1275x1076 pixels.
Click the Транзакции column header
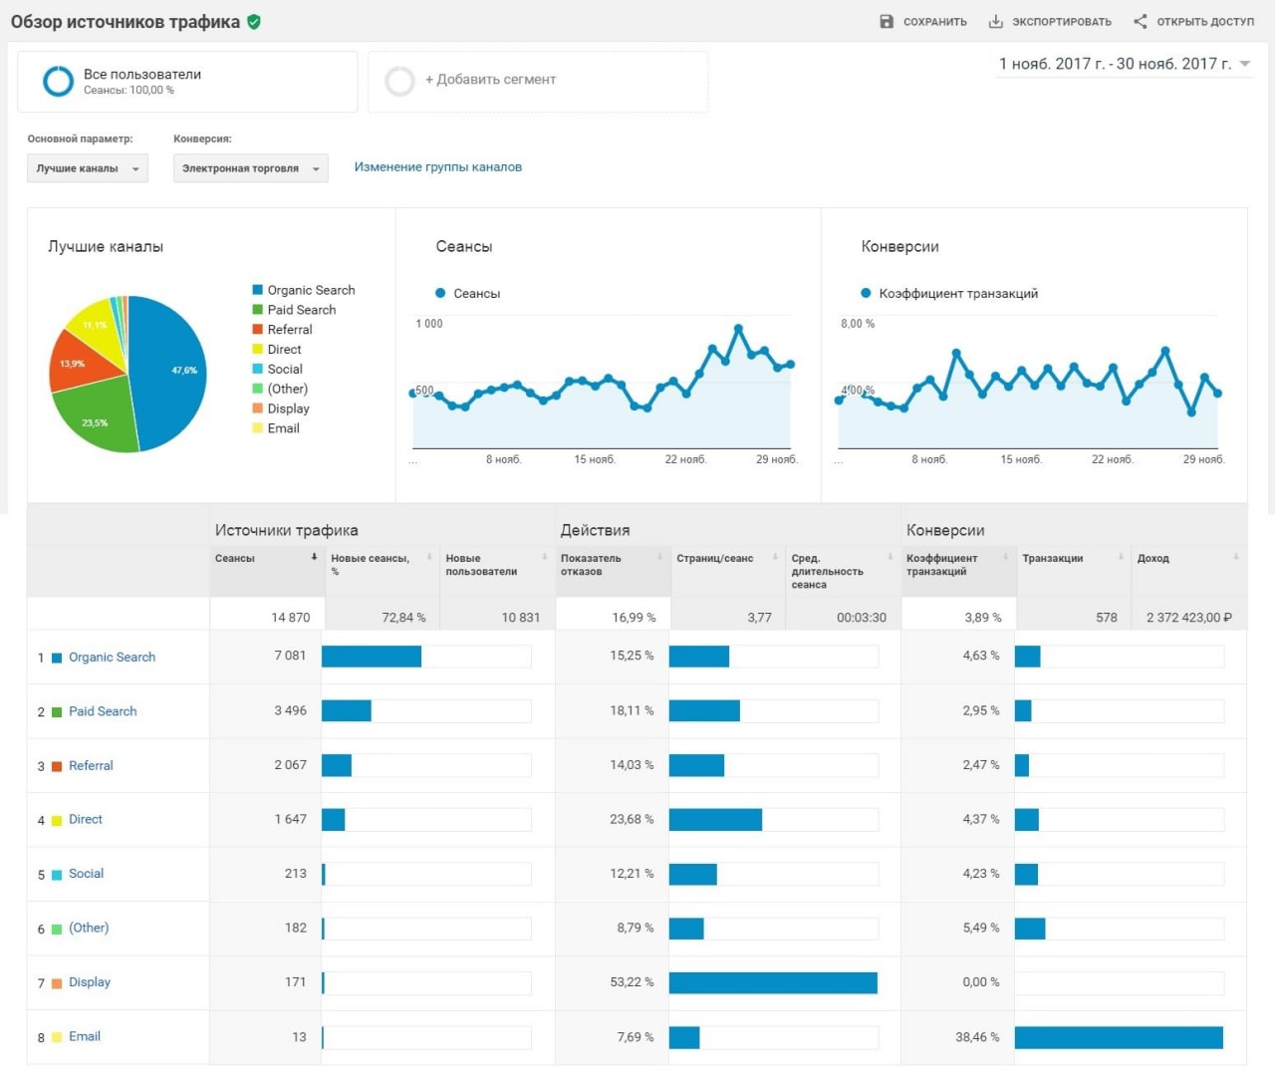coord(1052,558)
